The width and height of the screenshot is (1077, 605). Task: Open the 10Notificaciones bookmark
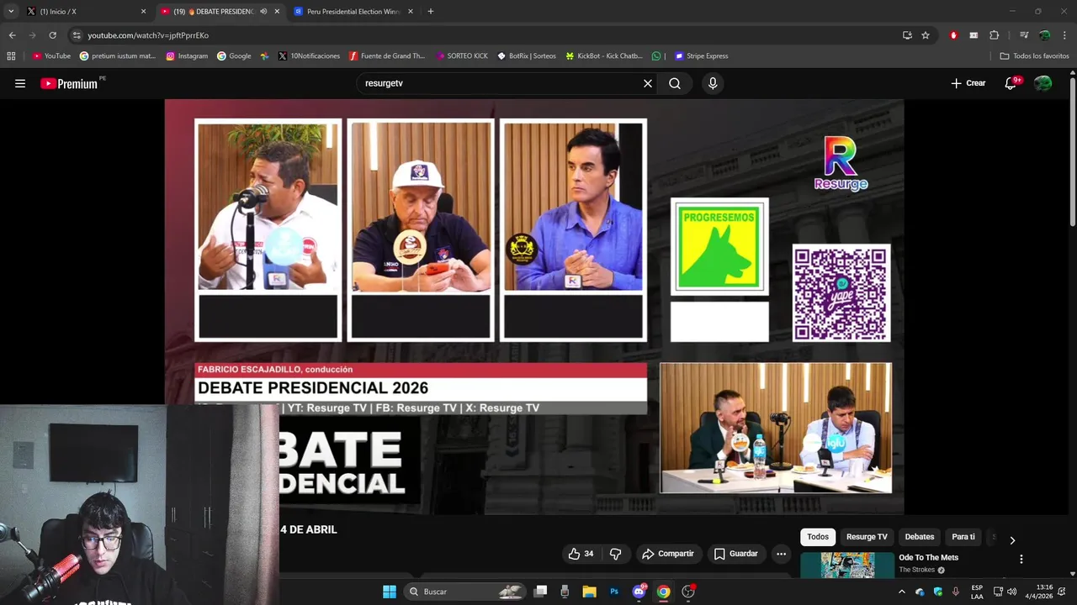(309, 56)
